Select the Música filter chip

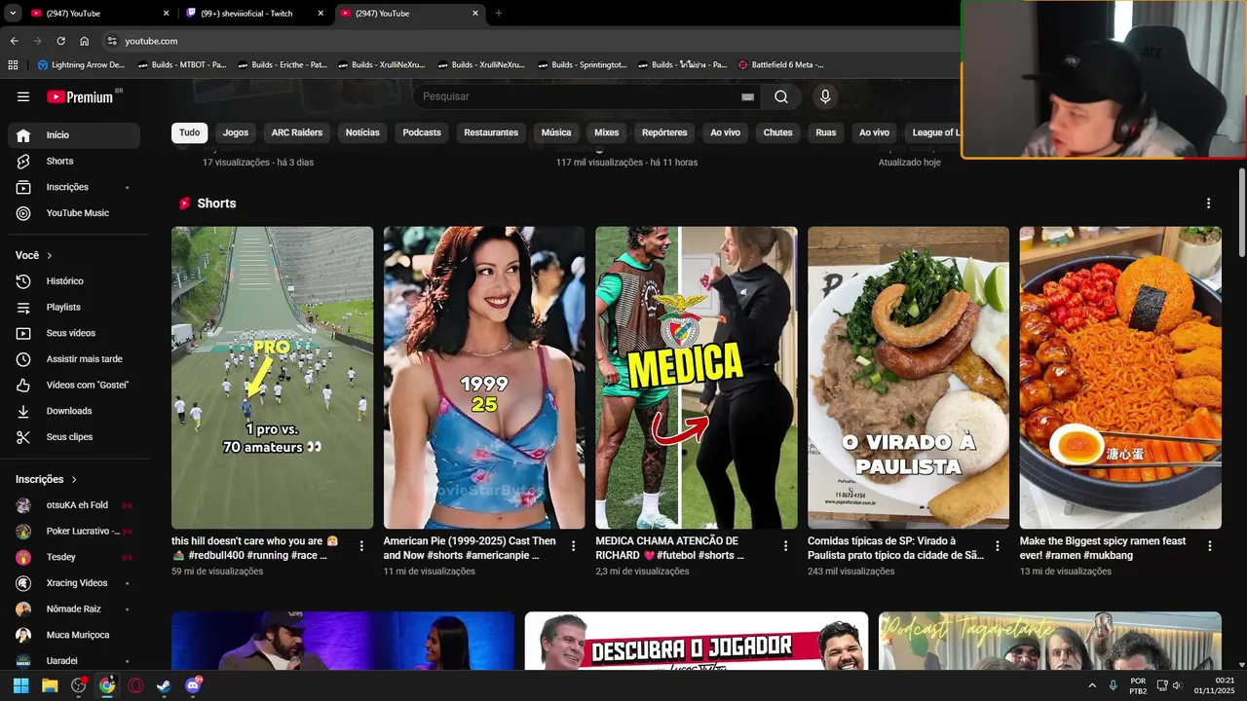(x=556, y=132)
